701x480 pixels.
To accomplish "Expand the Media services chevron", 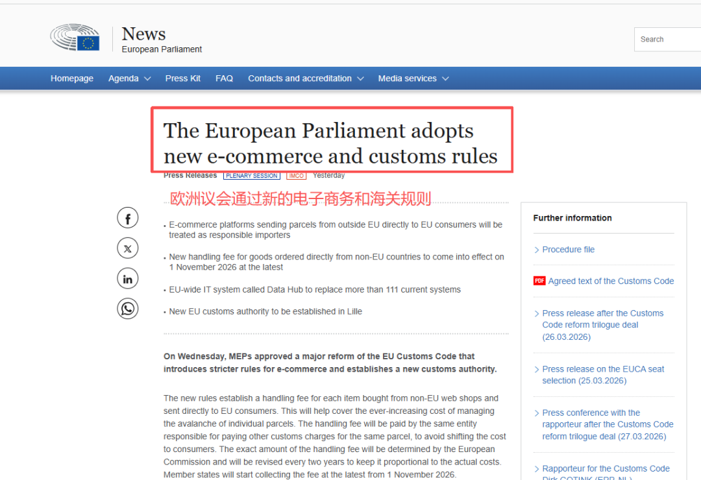I will point(445,78).
